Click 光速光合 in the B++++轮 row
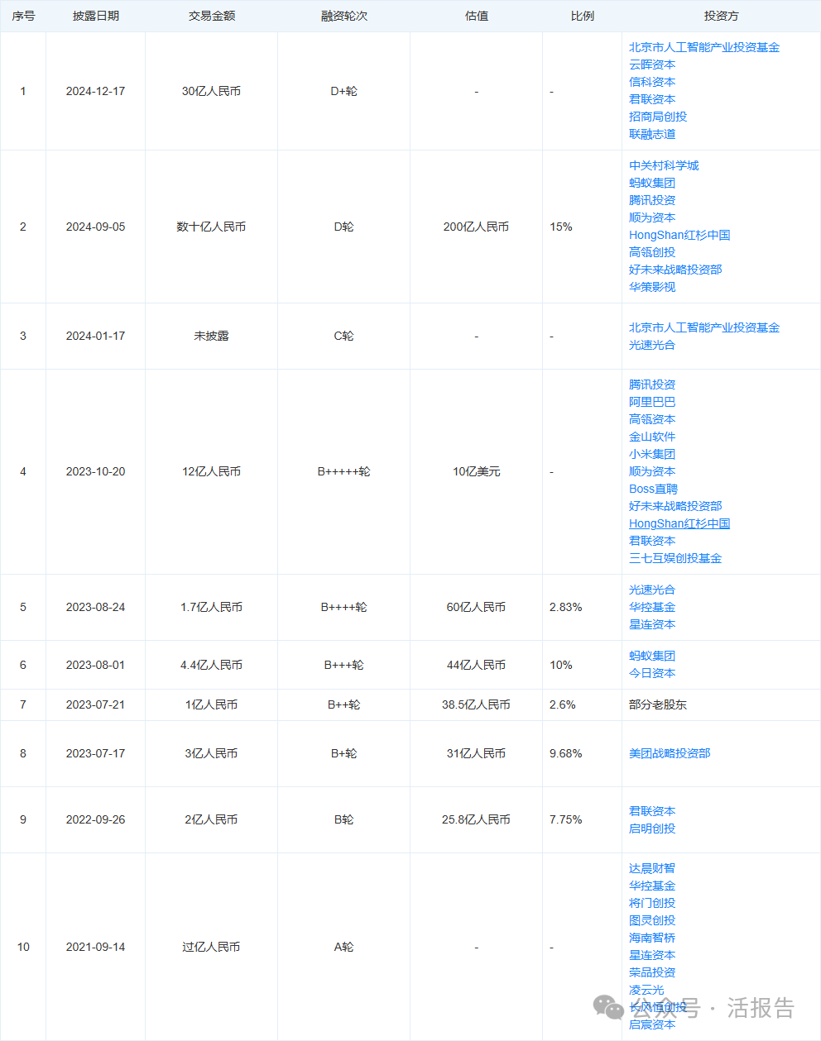 point(652,590)
